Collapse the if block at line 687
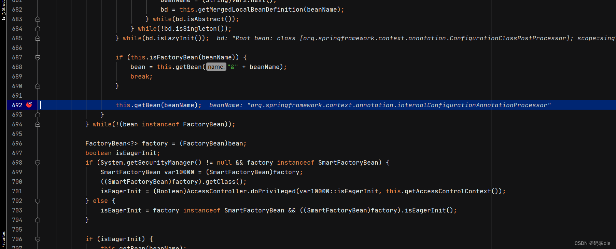 [x=38, y=57]
